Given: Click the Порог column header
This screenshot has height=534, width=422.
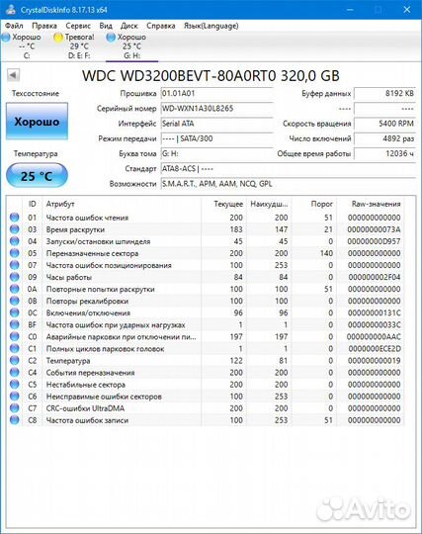Looking at the screenshot, I should click(x=314, y=204).
